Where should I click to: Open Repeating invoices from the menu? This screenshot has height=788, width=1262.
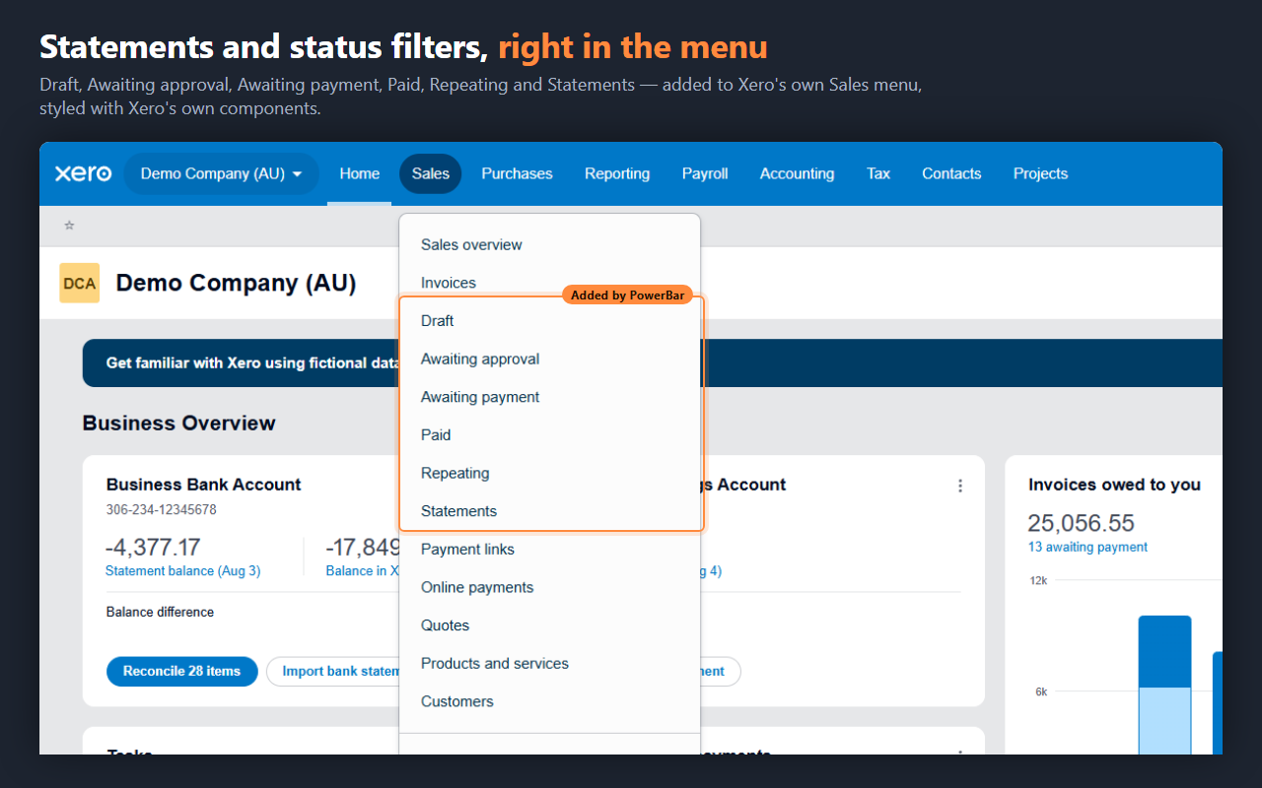549,474
